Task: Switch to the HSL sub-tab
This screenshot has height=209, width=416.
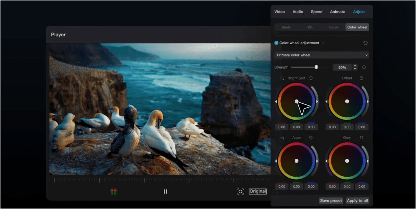Action: tap(310, 27)
